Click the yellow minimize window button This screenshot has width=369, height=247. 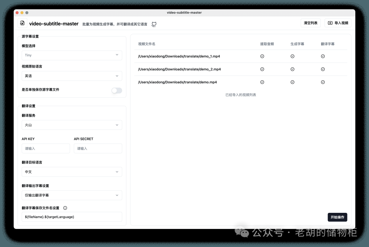tap(22, 13)
